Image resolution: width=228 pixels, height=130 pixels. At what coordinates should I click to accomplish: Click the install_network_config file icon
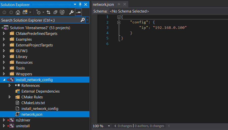pyautogui.click(x=17, y=109)
